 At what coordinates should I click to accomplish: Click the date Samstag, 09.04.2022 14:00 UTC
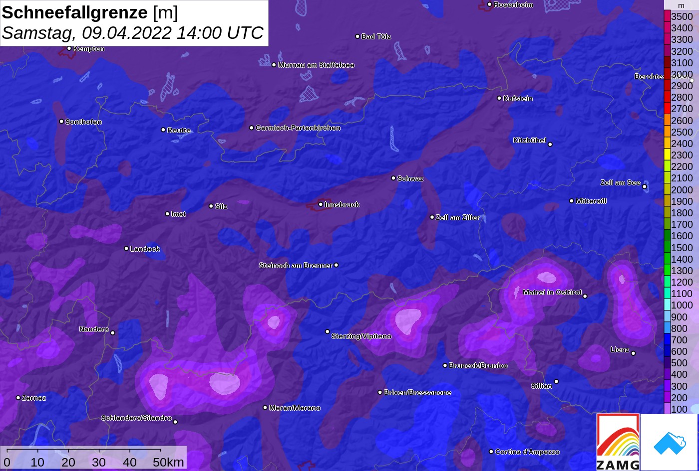133,33
